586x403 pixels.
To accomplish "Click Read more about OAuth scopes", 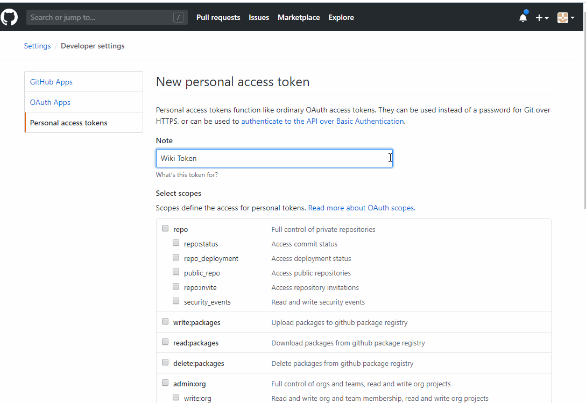I will [x=361, y=207].
